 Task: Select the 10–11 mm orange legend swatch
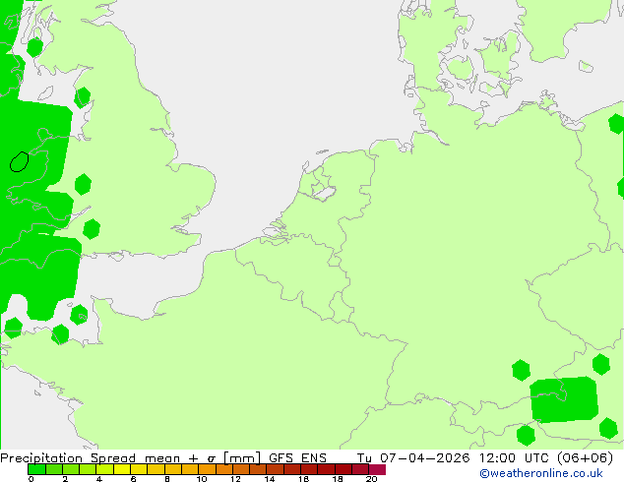pos(207,469)
